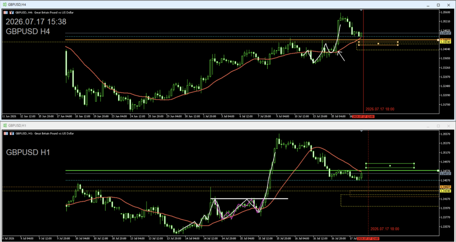
Task: Click yellow price tag 1.34340 in H4
Action: point(445,42)
